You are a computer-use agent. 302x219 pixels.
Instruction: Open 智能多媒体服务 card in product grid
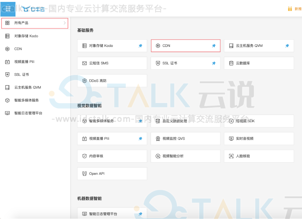(112, 121)
